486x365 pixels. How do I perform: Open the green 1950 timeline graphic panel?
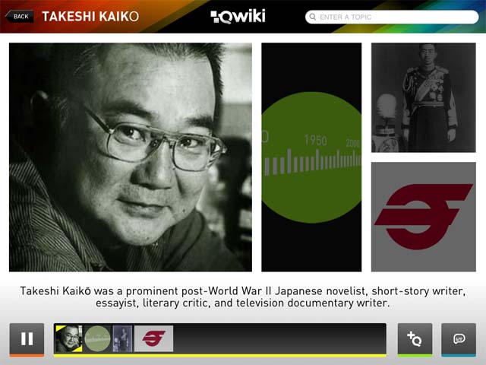tap(311, 157)
